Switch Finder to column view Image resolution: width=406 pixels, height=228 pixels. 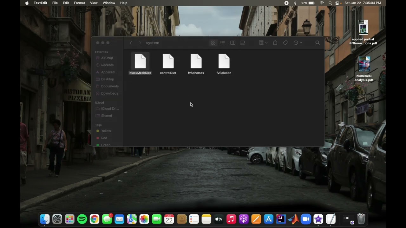(x=233, y=43)
